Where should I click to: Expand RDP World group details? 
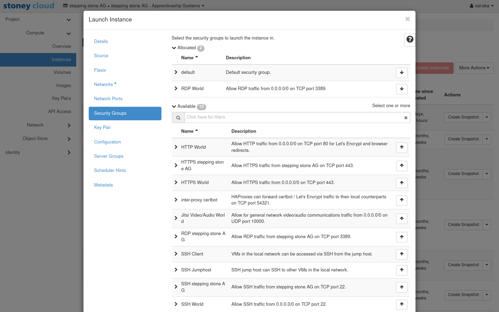[176, 89]
